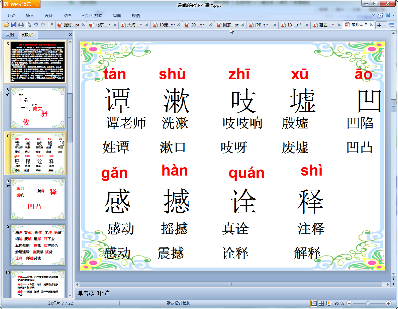Viewport: 398px width, 309px height.
Task: Click the blue Help question mark icon
Action: (388, 15)
